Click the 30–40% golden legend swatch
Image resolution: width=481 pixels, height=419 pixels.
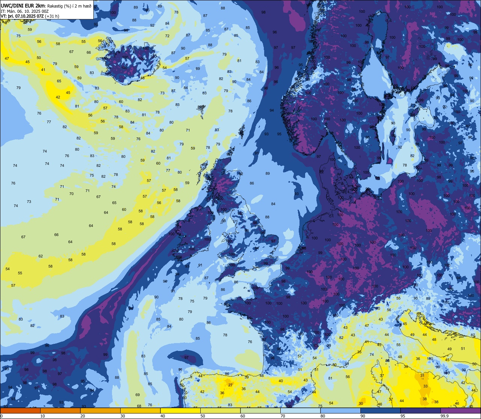click(140, 410)
